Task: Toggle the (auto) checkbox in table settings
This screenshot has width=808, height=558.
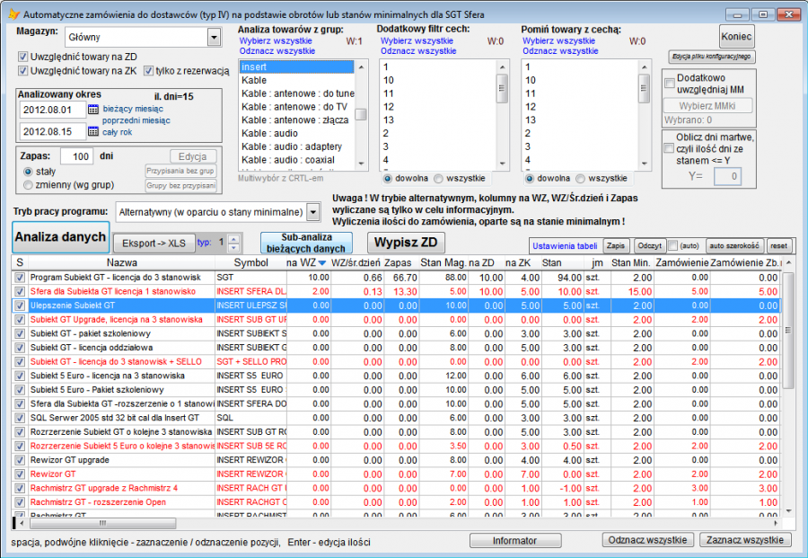Action: [x=672, y=245]
